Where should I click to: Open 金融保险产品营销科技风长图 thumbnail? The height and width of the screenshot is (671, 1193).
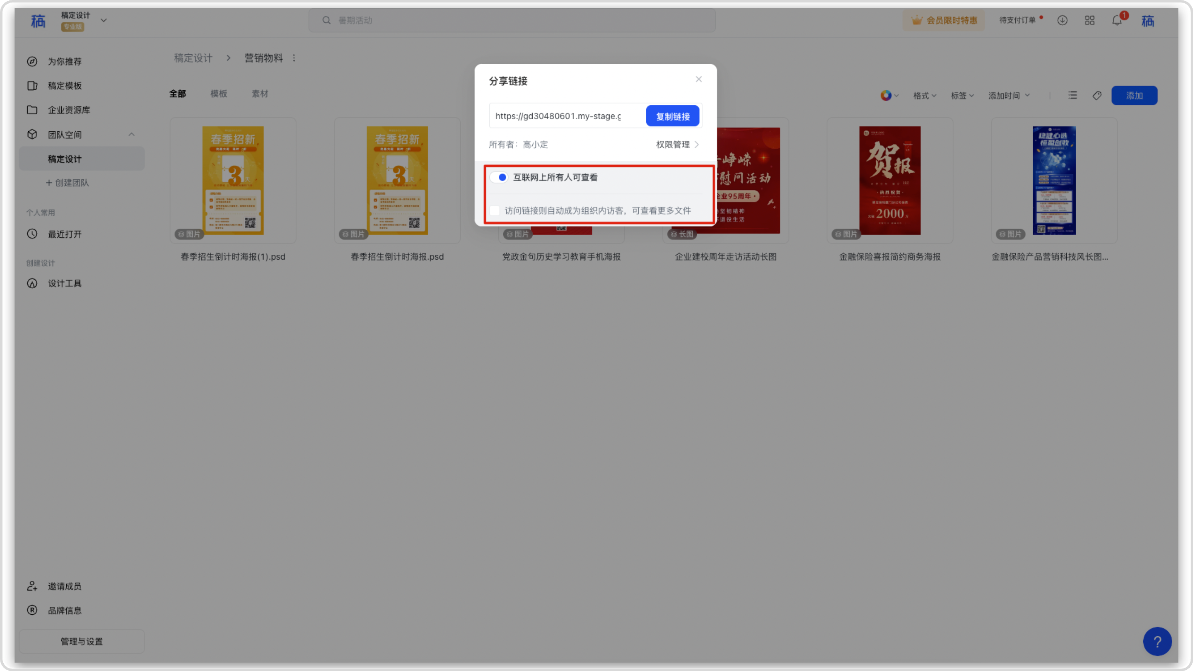pos(1054,181)
